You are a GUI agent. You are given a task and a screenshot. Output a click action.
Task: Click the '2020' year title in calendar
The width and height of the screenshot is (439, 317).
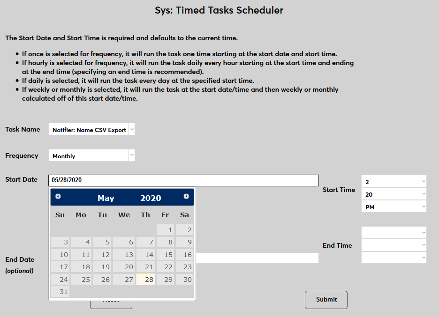[151, 198]
